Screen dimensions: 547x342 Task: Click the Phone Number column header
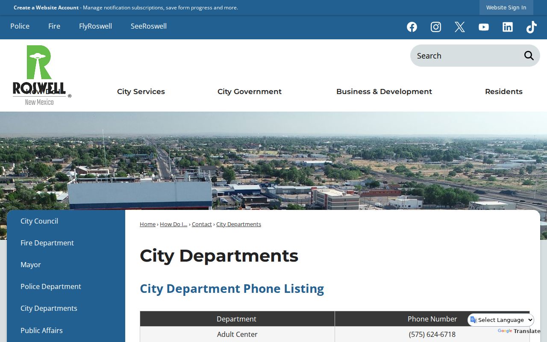point(432,319)
